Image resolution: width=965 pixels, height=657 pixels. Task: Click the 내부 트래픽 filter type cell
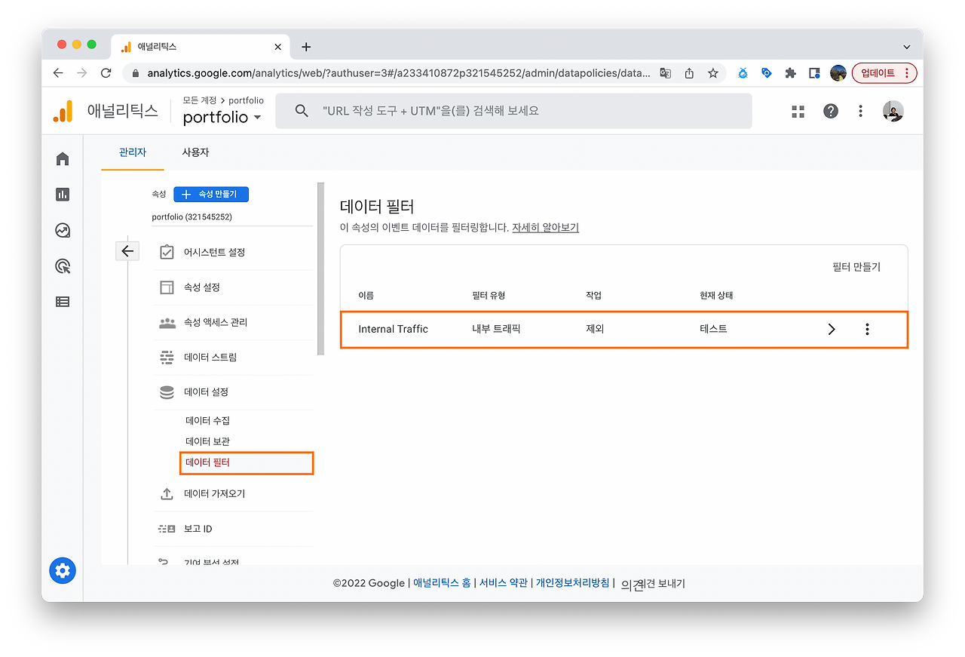point(496,329)
